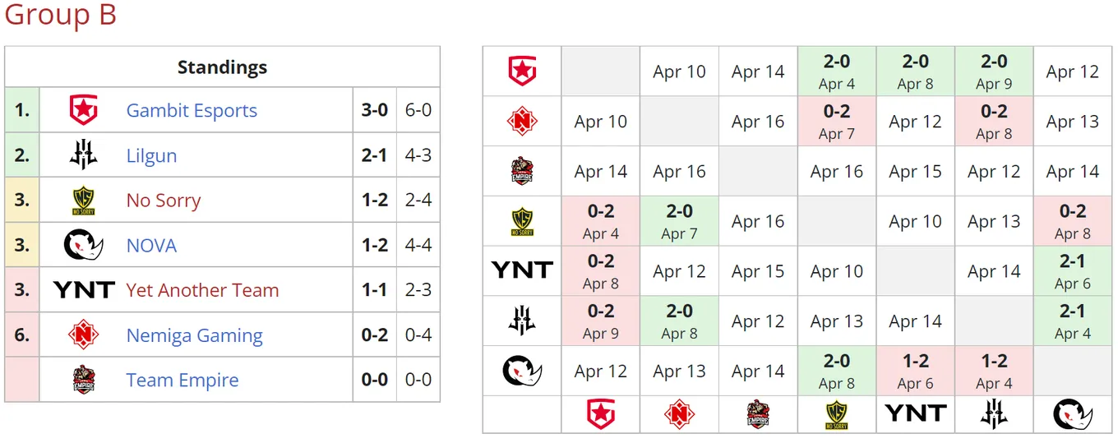
Task: Click YNT logo in crosstable left column
Action: (522, 270)
